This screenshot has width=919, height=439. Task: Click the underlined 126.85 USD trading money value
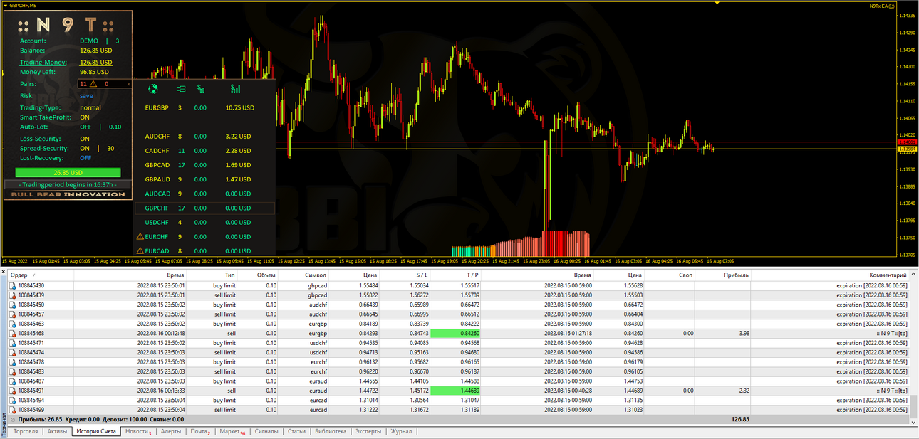(x=95, y=63)
